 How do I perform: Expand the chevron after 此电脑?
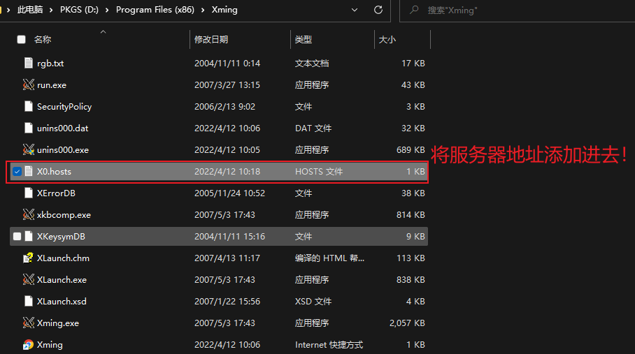pyautogui.click(x=51, y=10)
